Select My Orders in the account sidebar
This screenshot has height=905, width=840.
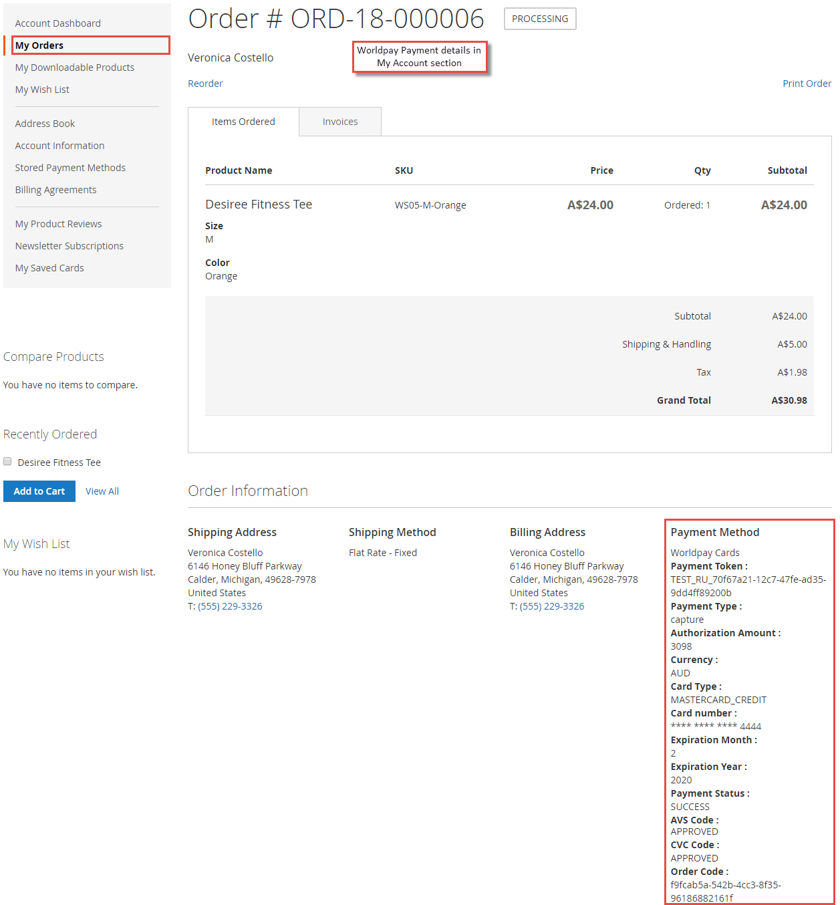coord(39,45)
